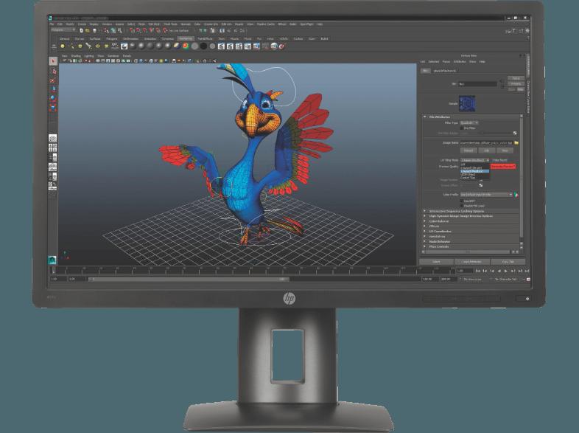Click the Attribute Editor vertical scrollbar
Viewport: 579px width, 433px height.
click(522, 178)
